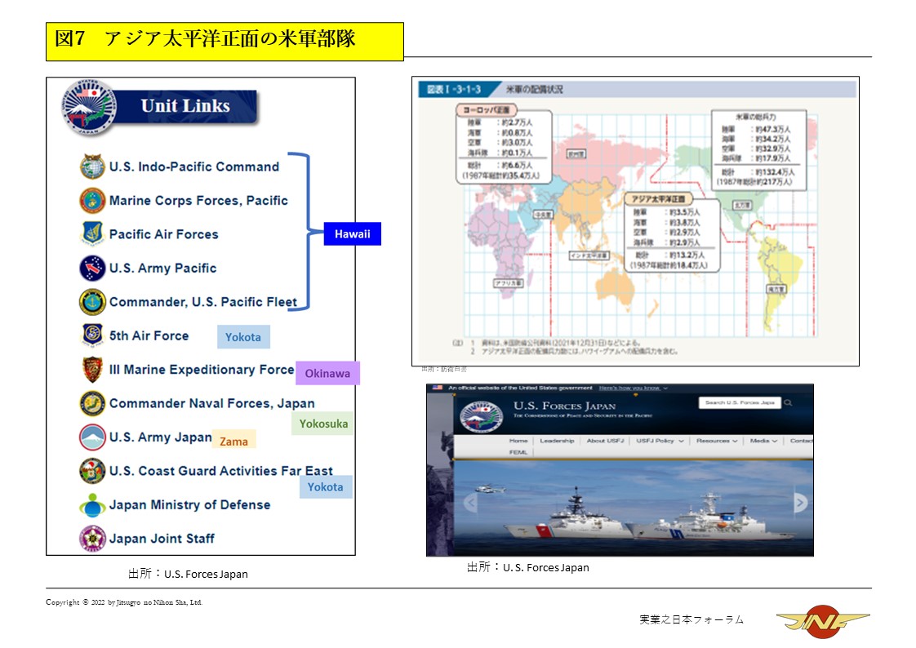The width and height of the screenshot is (916, 648).
Task: Click the 実業之日本フォーラム text
Action: click(x=691, y=619)
